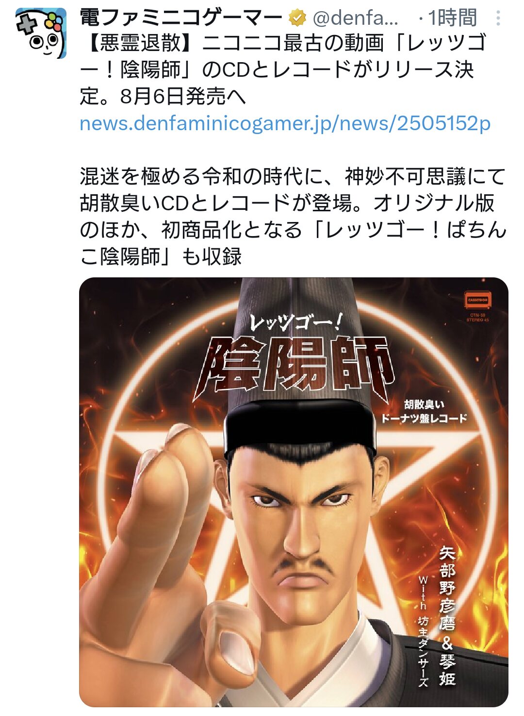Click the 1時間 tweet timestamp
Image resolution: width=524 pixels, height=716 pixels.
point(453,18)
